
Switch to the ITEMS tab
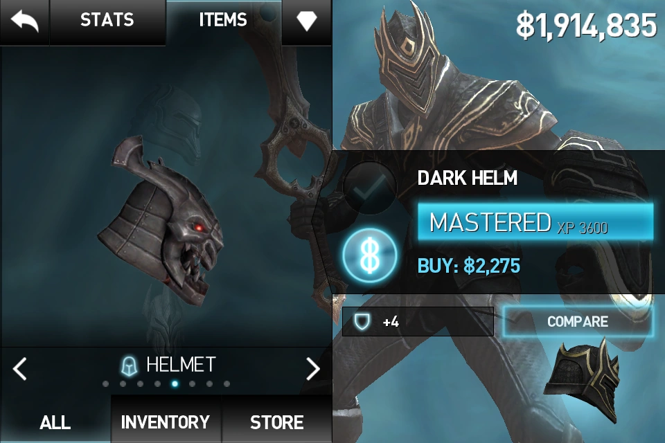click(x=223, y=20)
